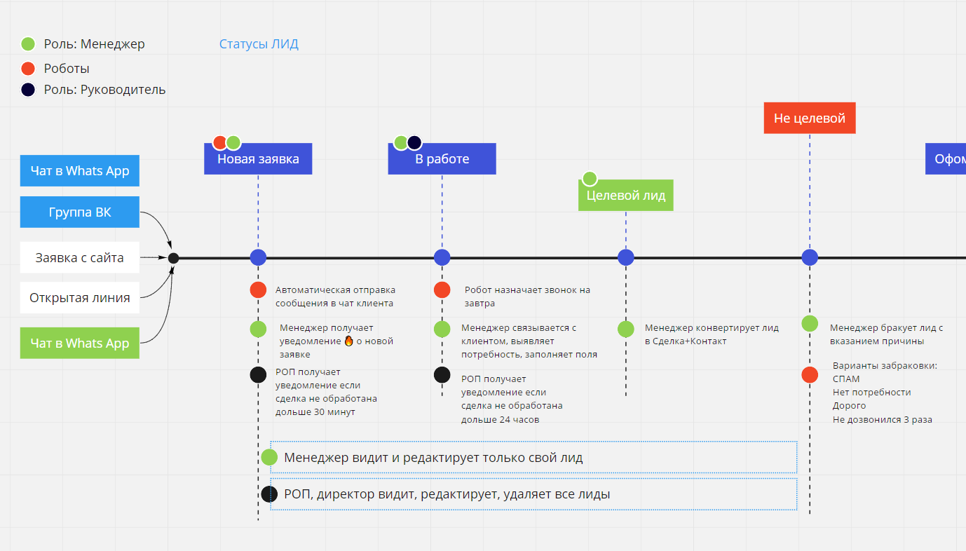Select the В работе status box
Screen dimensions: 966x551
442,159
